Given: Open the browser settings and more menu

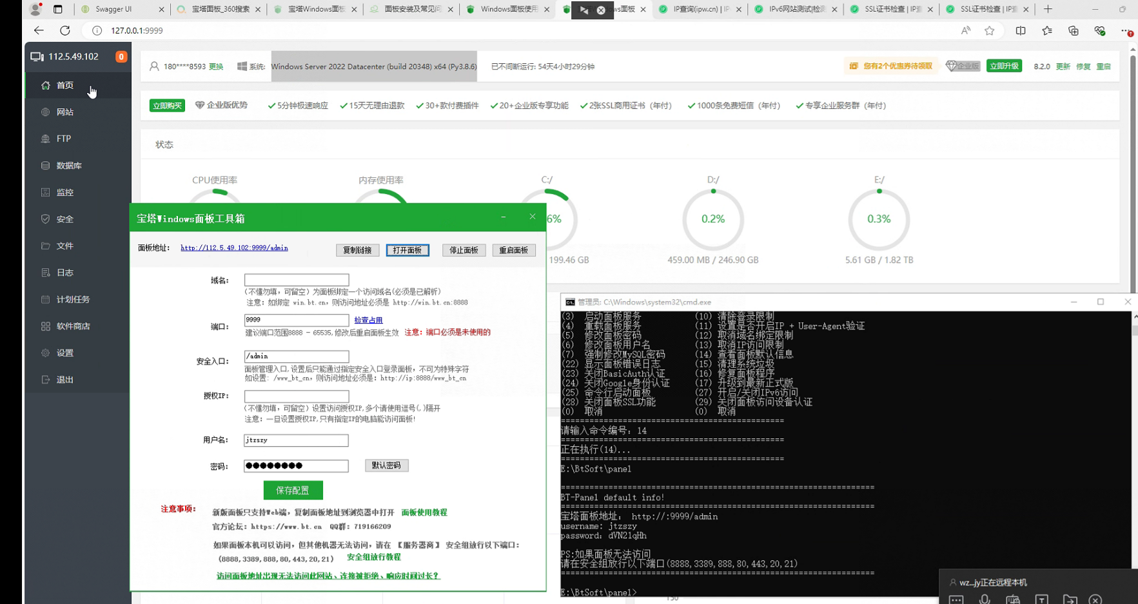Looking at the screenshot, I should click(1126, 30).
